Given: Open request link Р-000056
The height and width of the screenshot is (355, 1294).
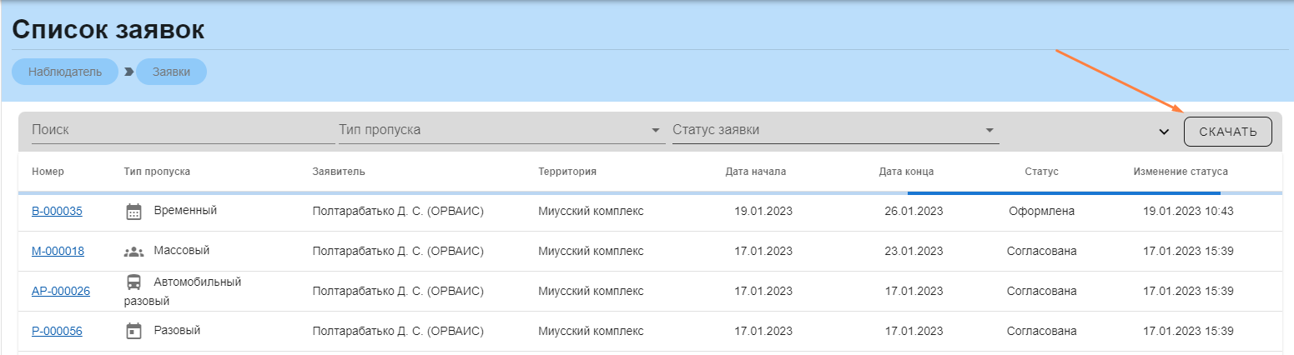Looking at the screenshot, I should (x=57, y=331).
